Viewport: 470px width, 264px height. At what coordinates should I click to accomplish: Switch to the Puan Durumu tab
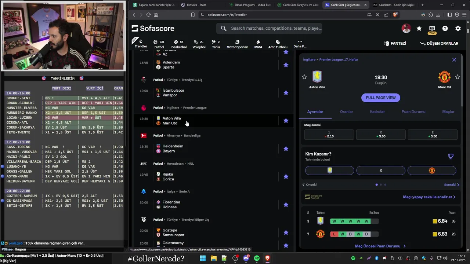pyautogui.click(x=413, y=112)
